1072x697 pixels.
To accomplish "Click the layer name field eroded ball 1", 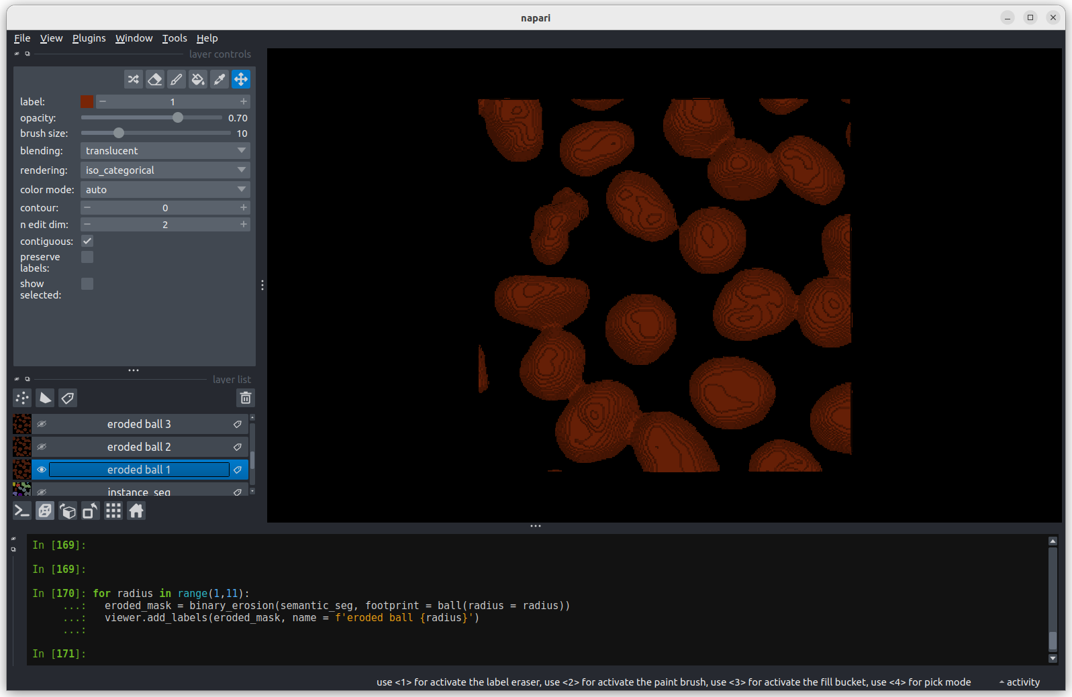I will 140,470.
